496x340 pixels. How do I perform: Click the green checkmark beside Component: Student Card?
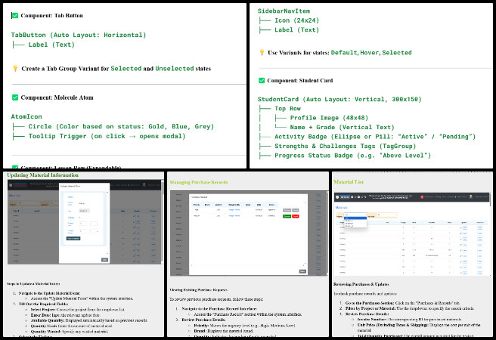pyautogui.click(x=262, y=81)
